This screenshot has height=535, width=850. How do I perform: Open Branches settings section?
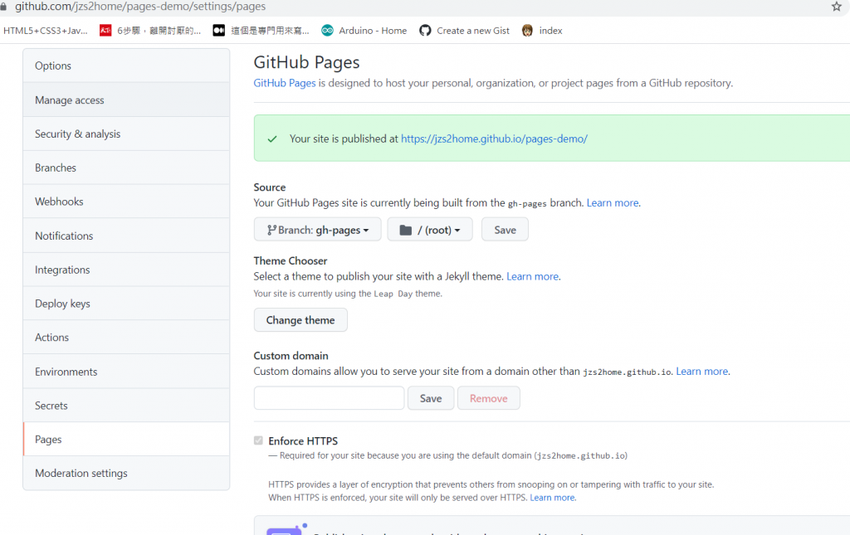126,168
